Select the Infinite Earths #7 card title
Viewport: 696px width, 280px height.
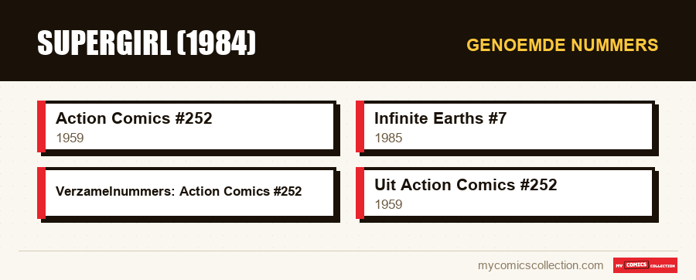coord(440,118)
